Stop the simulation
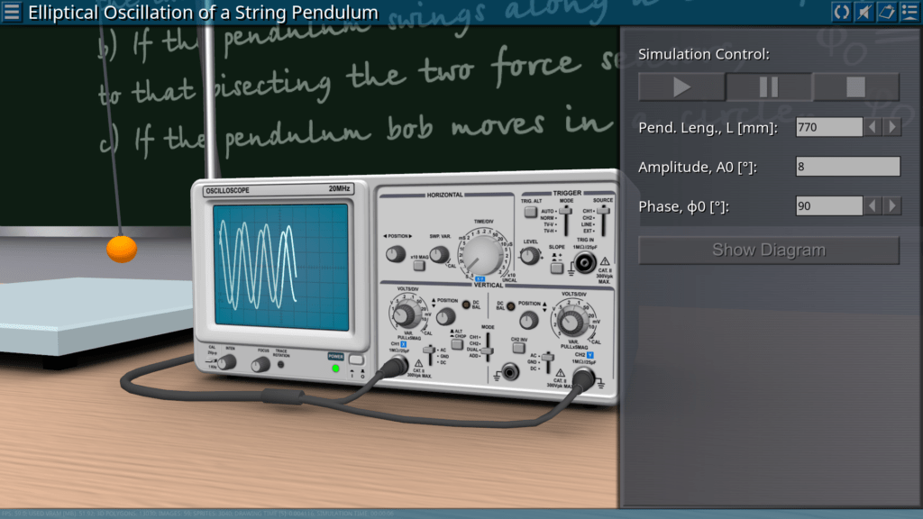The height and width of the screenshot is (519, 923). click(855, 87)
